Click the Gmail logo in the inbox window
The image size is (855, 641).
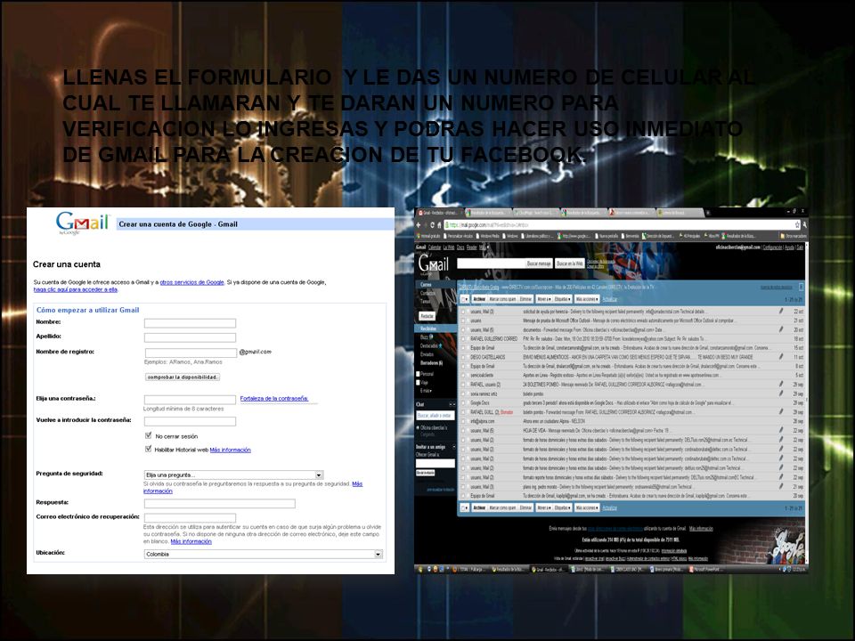coord(433,264)
